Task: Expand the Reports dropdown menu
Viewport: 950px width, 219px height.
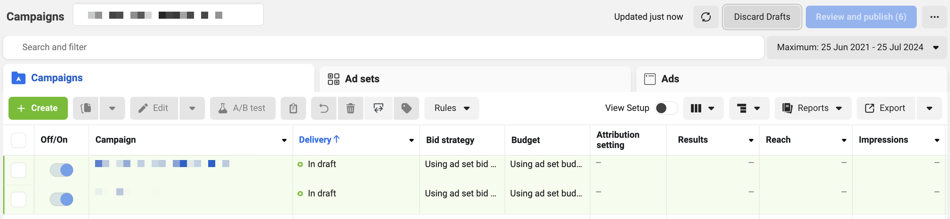Action: click(813, 108)
